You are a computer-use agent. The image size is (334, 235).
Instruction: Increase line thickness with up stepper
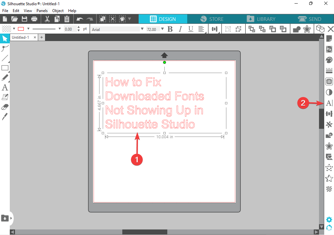(x=79, y=27)
